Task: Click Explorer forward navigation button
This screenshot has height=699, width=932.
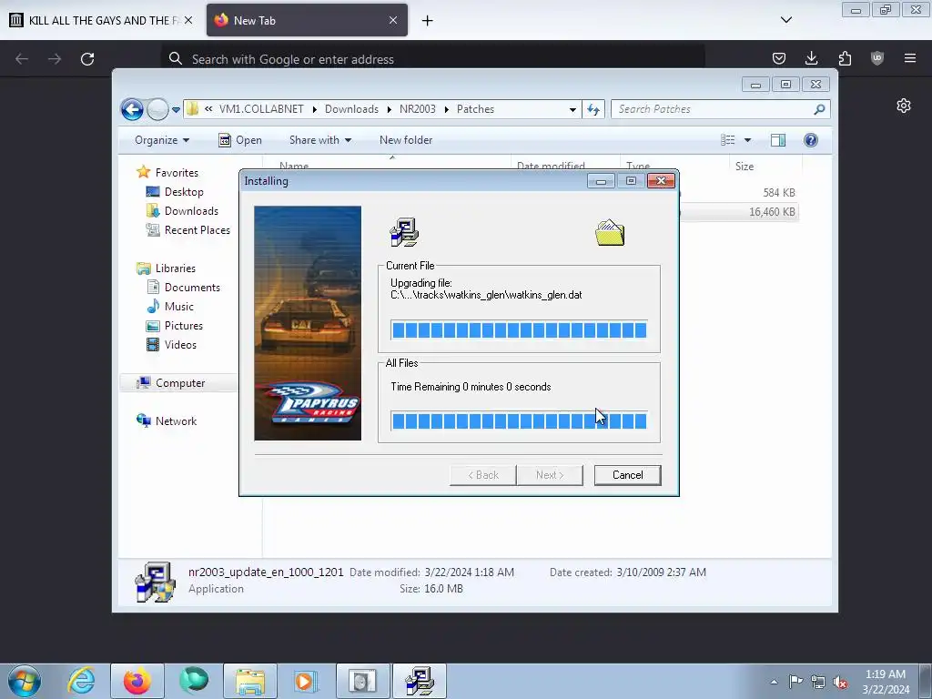Action: (x=157, y=109)
